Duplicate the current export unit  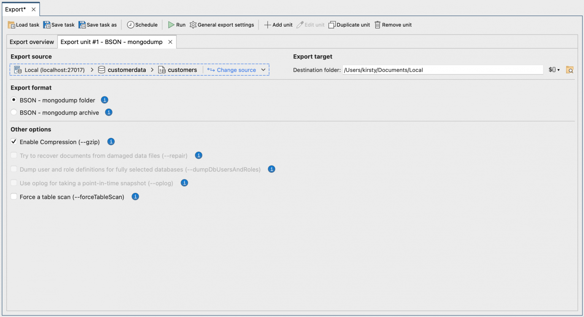point(333,24)
